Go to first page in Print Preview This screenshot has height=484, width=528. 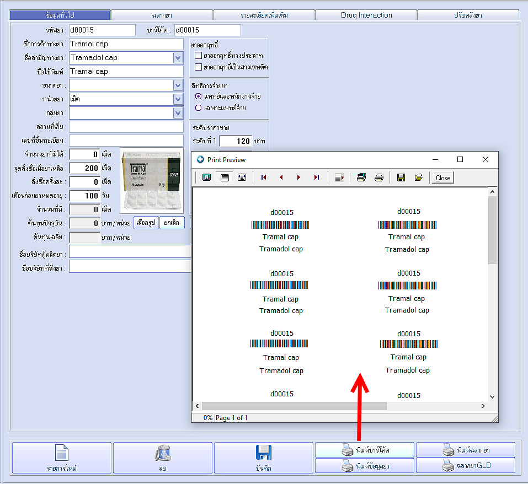click(x=264, y=178)
